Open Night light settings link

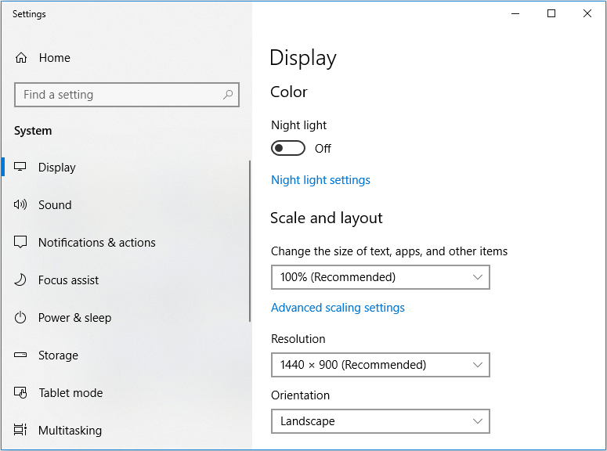pyautogui.click(x=320, y=180)
